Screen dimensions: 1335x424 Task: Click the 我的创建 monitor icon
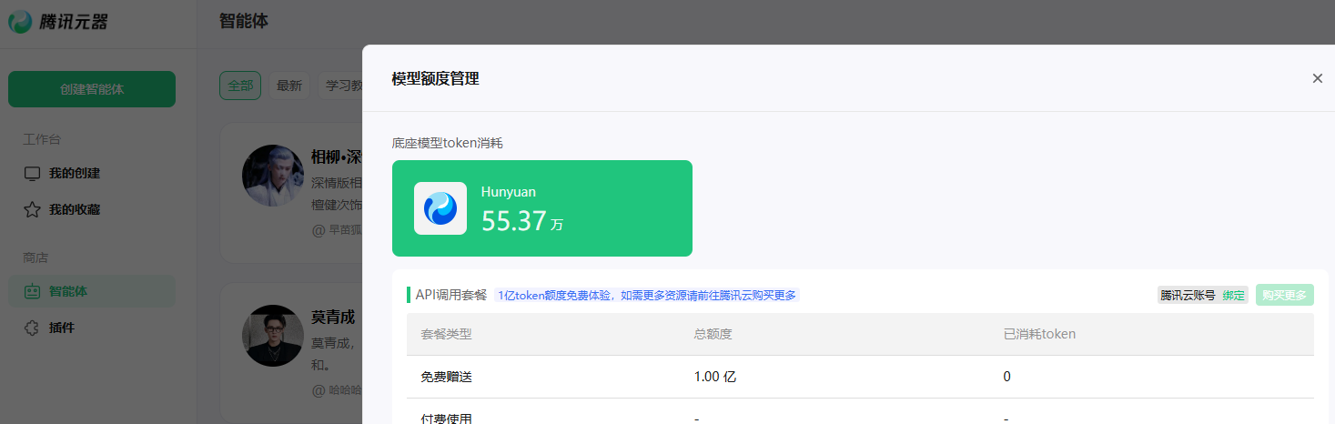[32, 173]
